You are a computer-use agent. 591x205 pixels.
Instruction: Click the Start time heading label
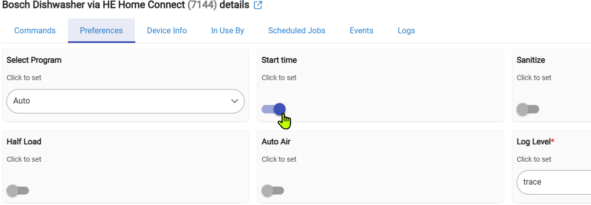(x=279, y=60)
